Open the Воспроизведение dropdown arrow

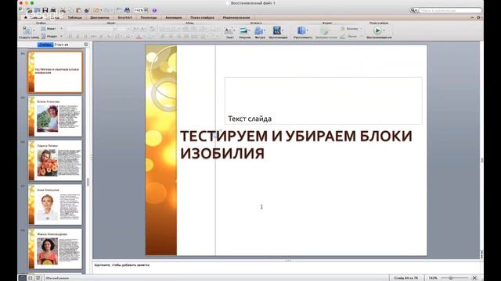tap(384, 30)
